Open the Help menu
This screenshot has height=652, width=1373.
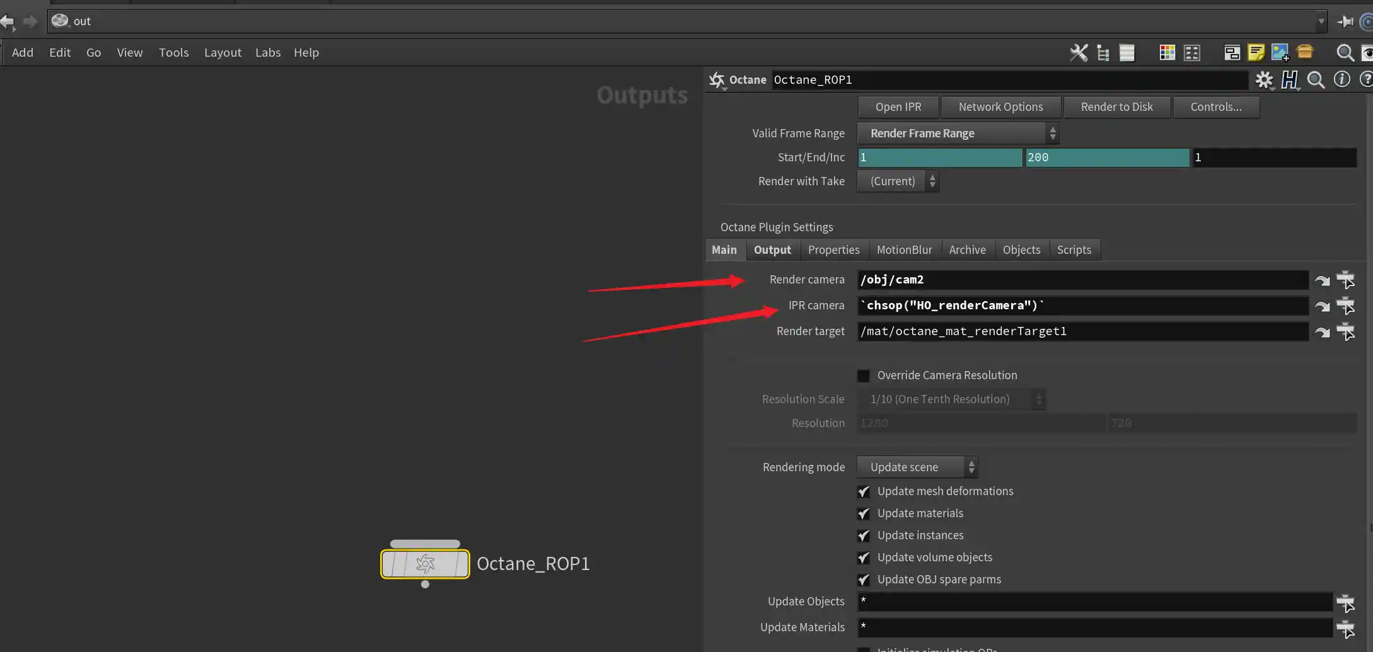[306, 53]
